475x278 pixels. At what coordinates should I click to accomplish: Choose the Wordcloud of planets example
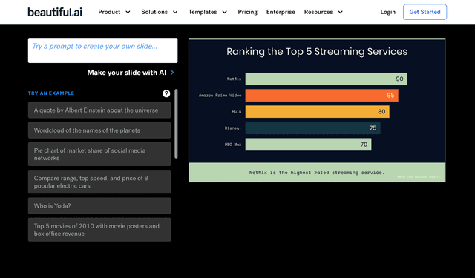99,130
